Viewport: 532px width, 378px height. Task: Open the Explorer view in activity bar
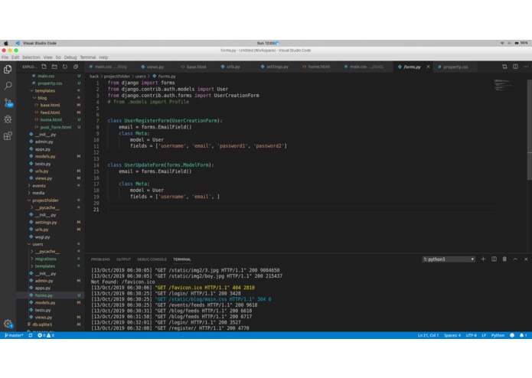[x=8, y=69]
